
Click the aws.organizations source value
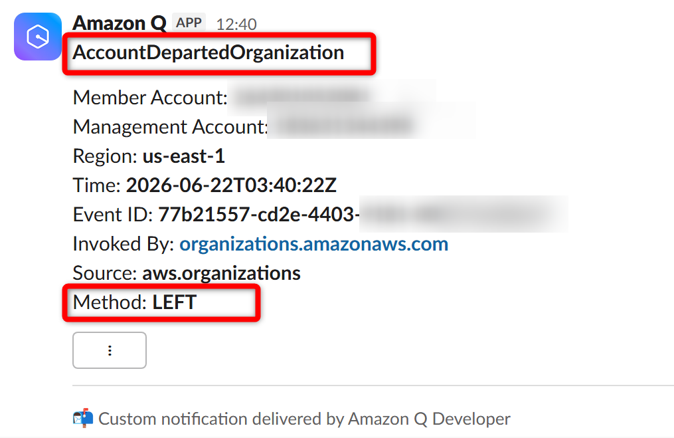pyautogui.click(x=221, y=273)
